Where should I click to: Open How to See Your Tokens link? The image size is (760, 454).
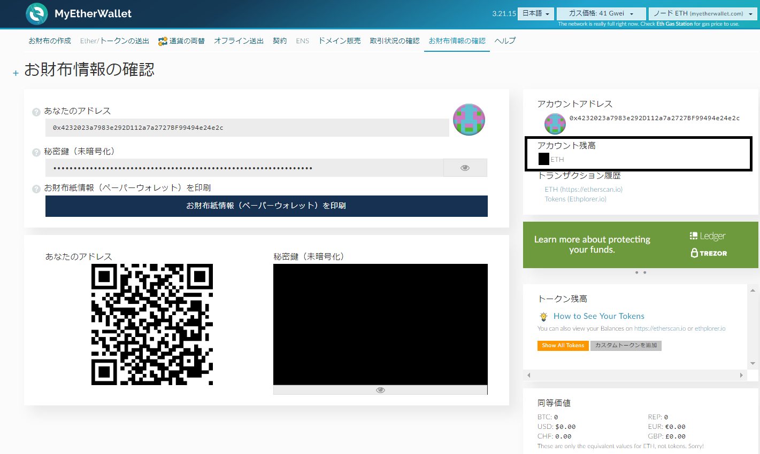pos(599,316)
